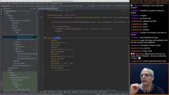Click the Git commit checkmark icon
This screenshot has height=95, width=169.
click(x=113, y=6)
